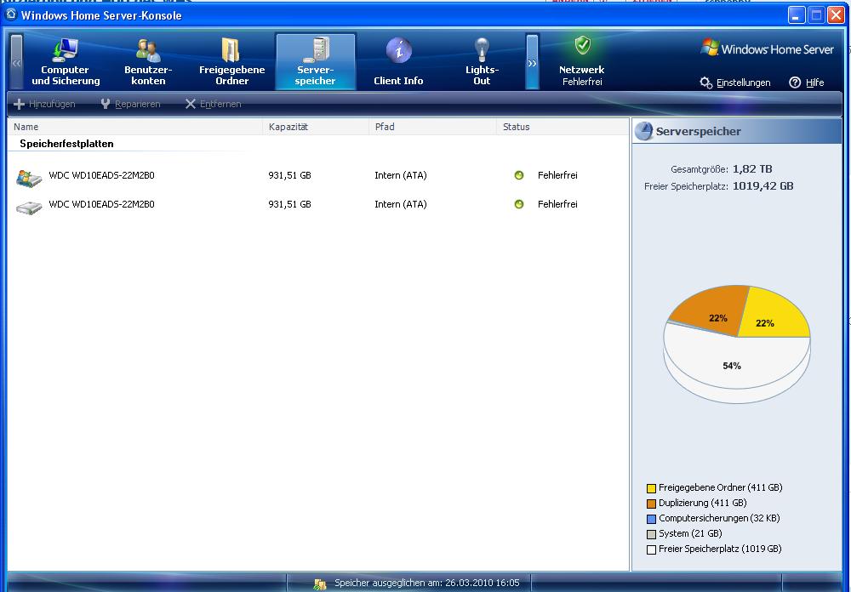This screenshot has width=851, height=592.
Task: Click the Reparieren toolbar button
Action: (130, 104)
